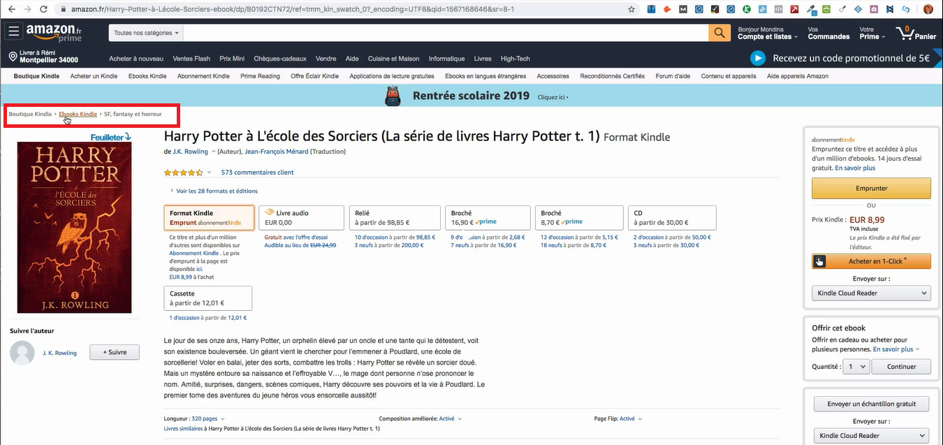Select the Relié format option
Viewport: 943px width, 445px height.
click(395, 218)
